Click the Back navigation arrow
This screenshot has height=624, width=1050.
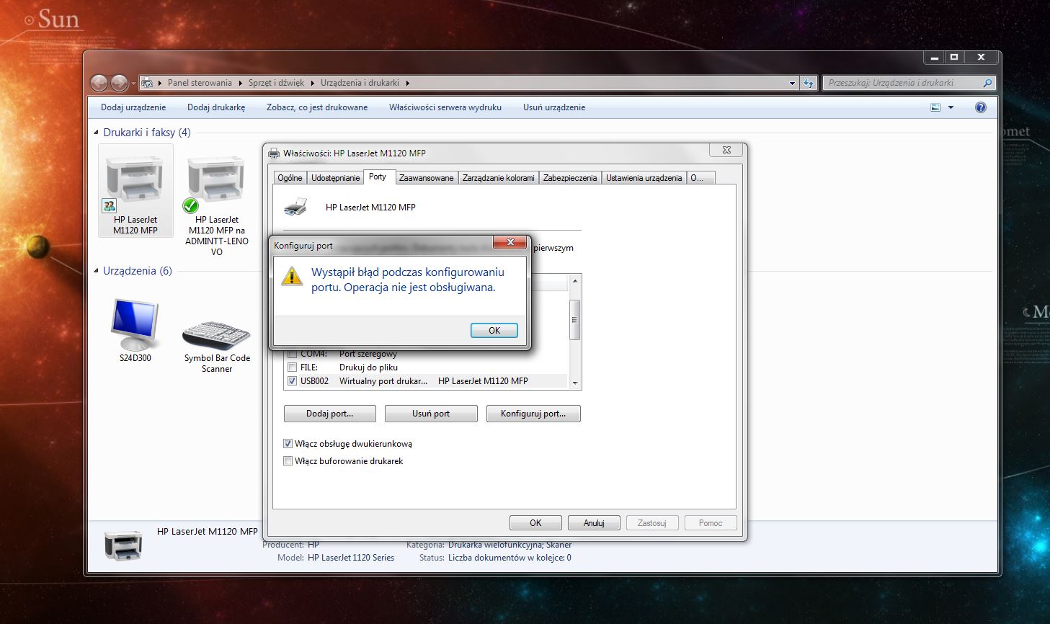99,83
